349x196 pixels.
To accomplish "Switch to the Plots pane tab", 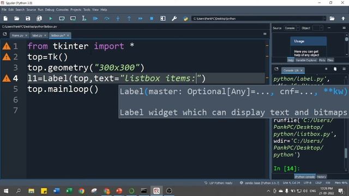I will (322, 60).
